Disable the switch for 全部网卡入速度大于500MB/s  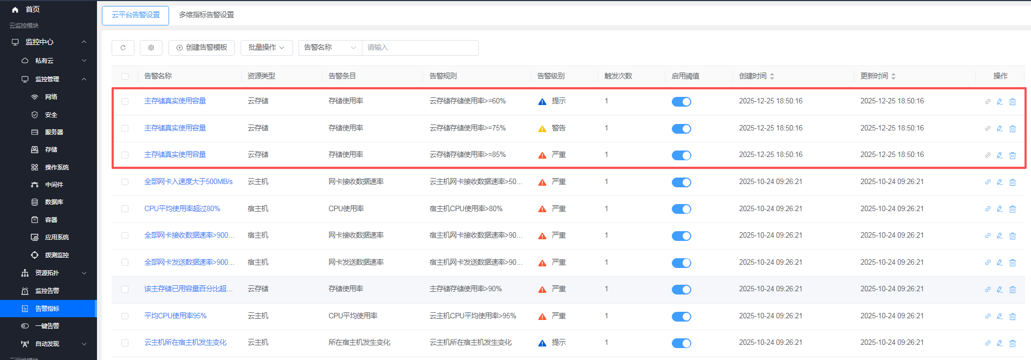(681, 182)
